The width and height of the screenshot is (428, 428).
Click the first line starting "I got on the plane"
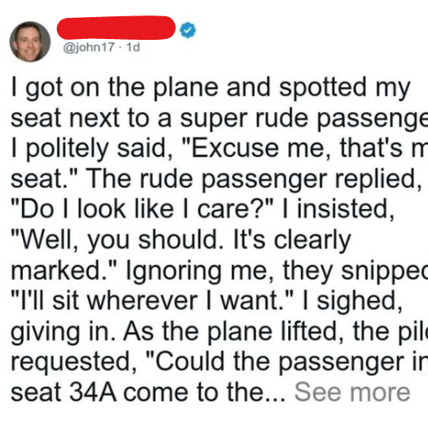coord(211,88)
